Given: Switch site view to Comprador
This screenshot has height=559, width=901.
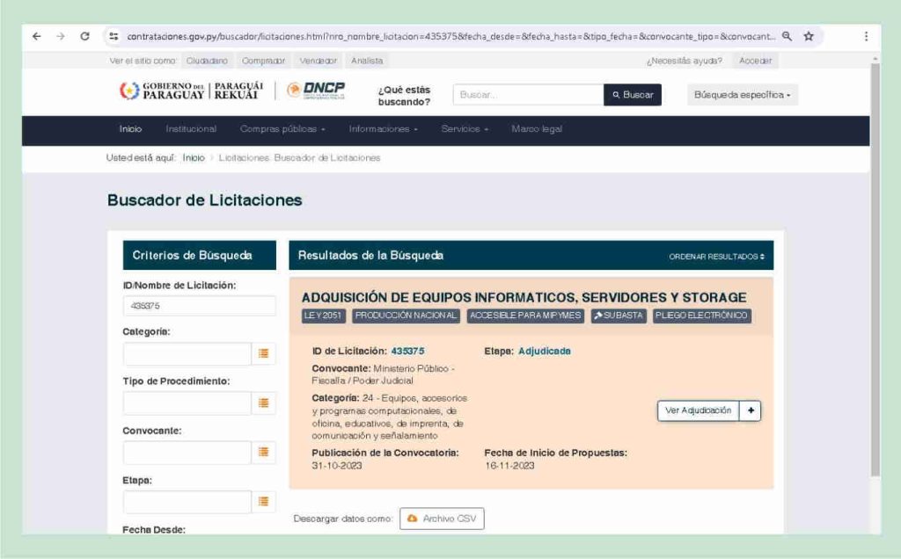Looking at the screenshot, I should point(263,61).
